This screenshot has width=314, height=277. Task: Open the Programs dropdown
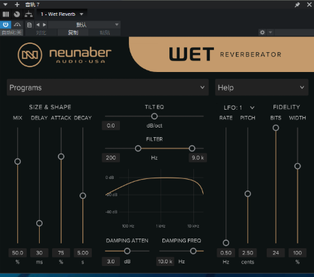click(x=108, y=88)
